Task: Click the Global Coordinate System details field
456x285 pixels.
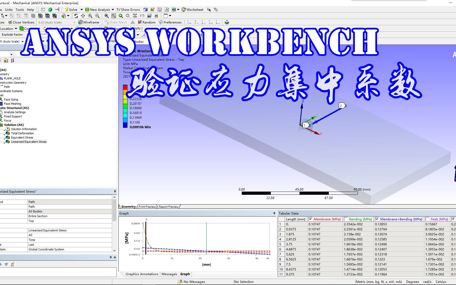Action: pyautogui.click(x=70, y=249)
